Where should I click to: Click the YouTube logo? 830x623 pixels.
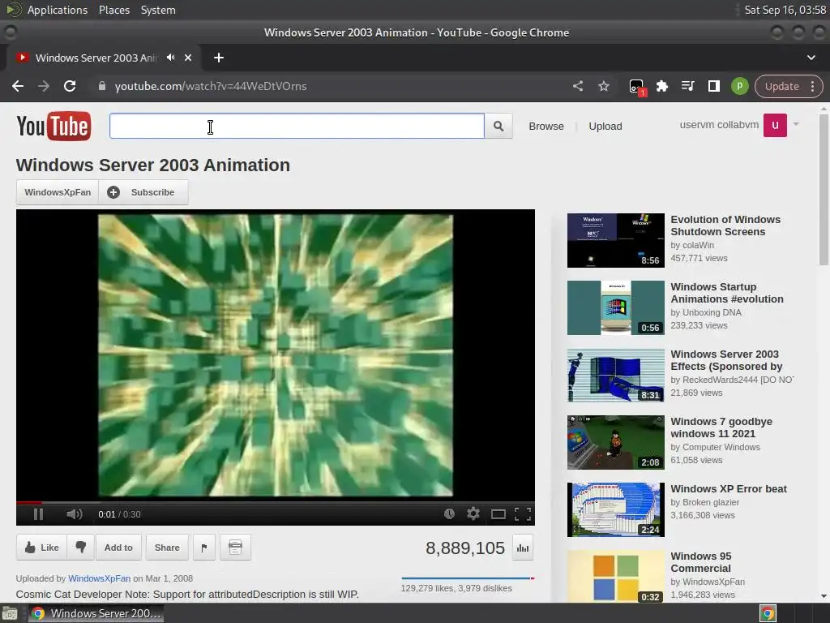pyautogui.click(x=53, y=126)
